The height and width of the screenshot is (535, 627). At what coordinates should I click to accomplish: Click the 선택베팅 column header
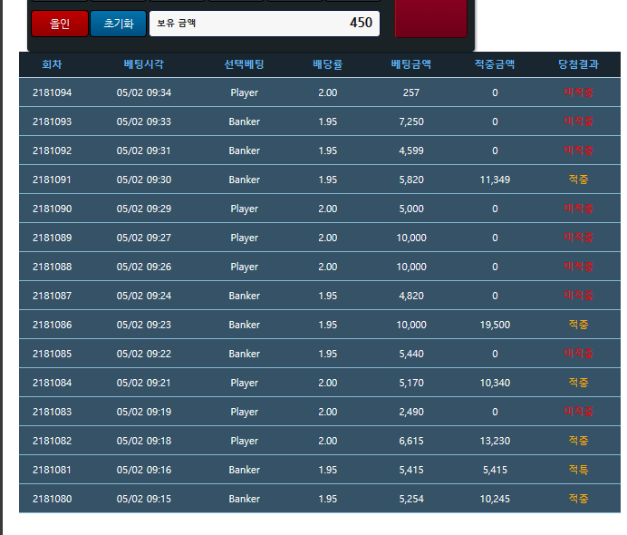tap(244, 64)
